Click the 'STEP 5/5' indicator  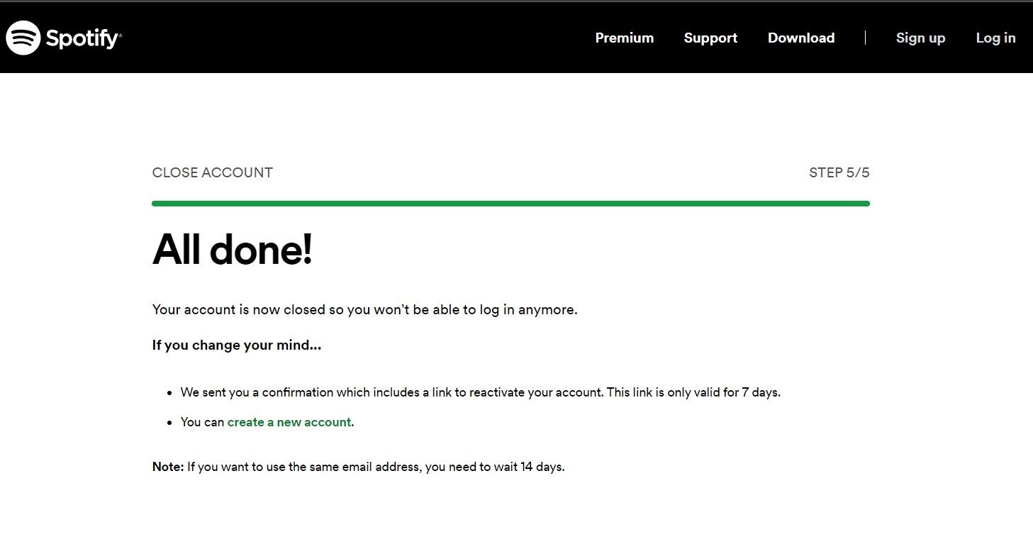tap(839, 172)
